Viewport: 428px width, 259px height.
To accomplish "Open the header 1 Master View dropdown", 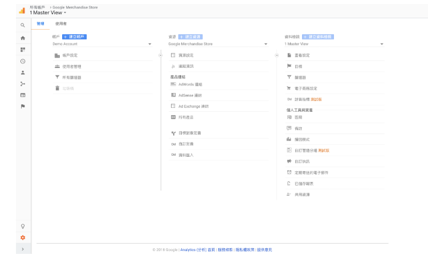I will click(x=48, y=13).
